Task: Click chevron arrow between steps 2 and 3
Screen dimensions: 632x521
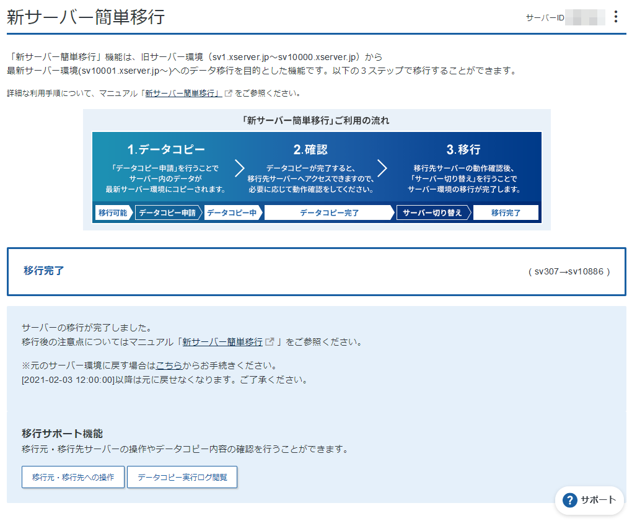Action: point(382,168)
